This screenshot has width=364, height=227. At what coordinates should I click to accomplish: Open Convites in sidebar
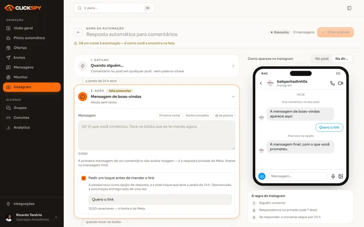pyautogui.click(x=32, y=118)
